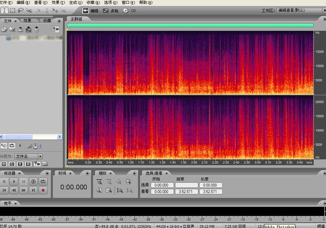Toggle Advanced Options button in Files panel
The width and height of the screenshot is (326, 228).
[x=56, y=29]
